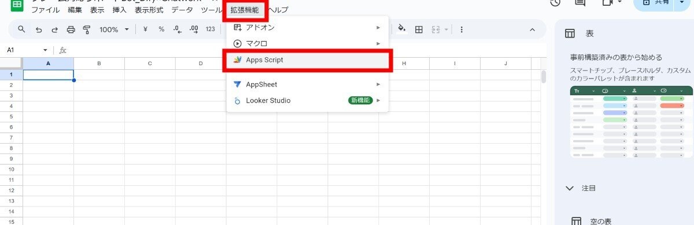The width and height of the screenshot is (694, 225).
Task: Open the データ menu
Action: 182,10
